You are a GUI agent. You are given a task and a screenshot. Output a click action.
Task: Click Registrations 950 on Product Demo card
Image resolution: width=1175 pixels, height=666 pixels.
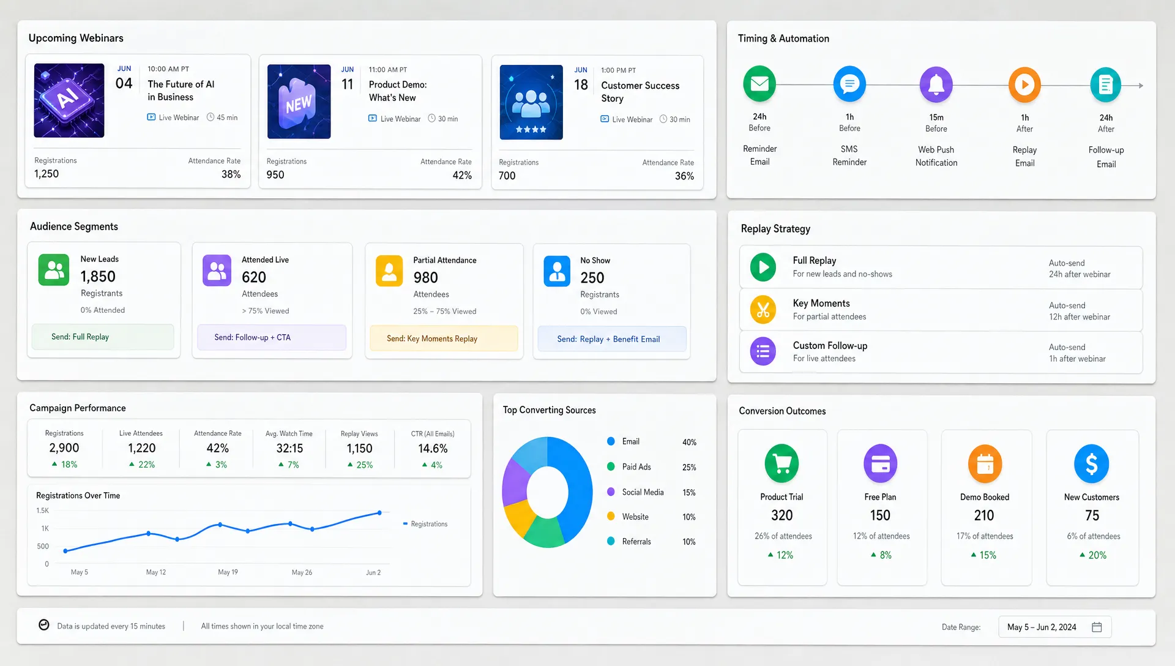pos(275,175)
